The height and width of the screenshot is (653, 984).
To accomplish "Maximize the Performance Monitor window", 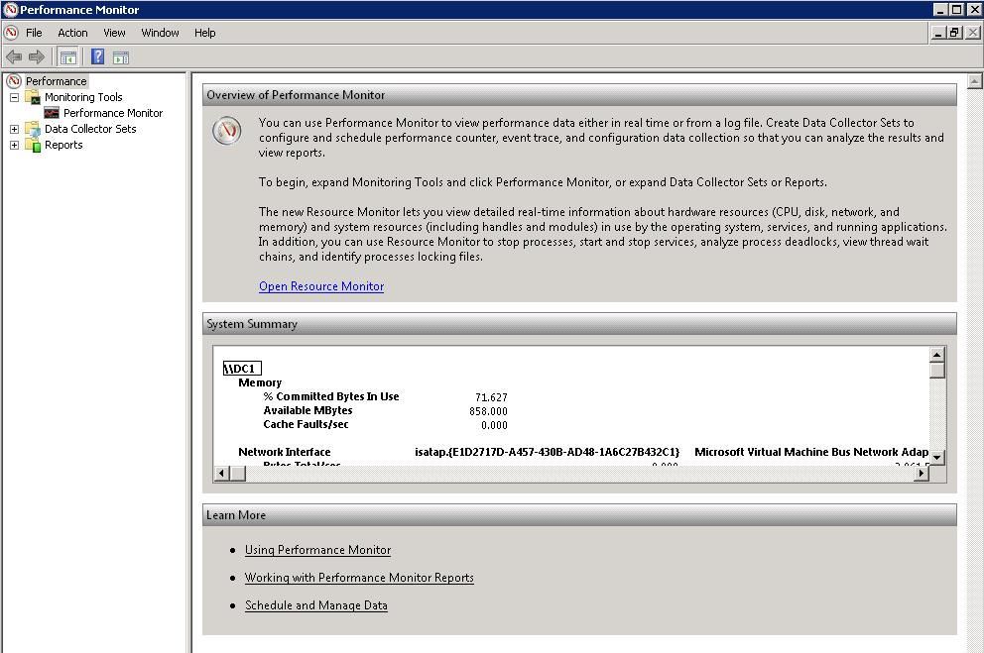I will (x=956, y=9).
